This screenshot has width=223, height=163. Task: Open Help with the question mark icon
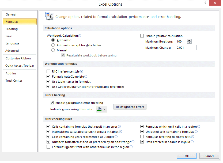205,3
